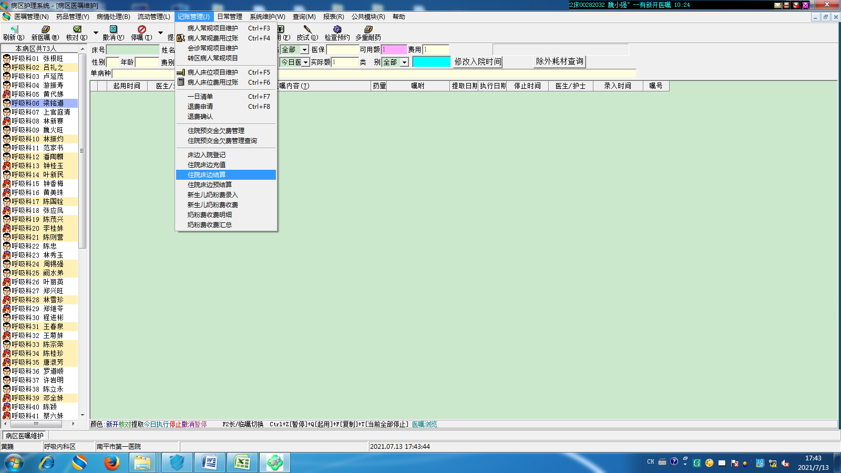841x473 pixels.
Task: Click the pink 可用额 field
Action: coord(394,49)
